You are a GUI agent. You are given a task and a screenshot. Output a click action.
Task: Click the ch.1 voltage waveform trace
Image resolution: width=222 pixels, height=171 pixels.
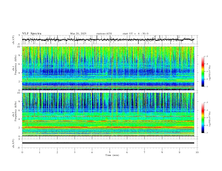pos(108,40)
